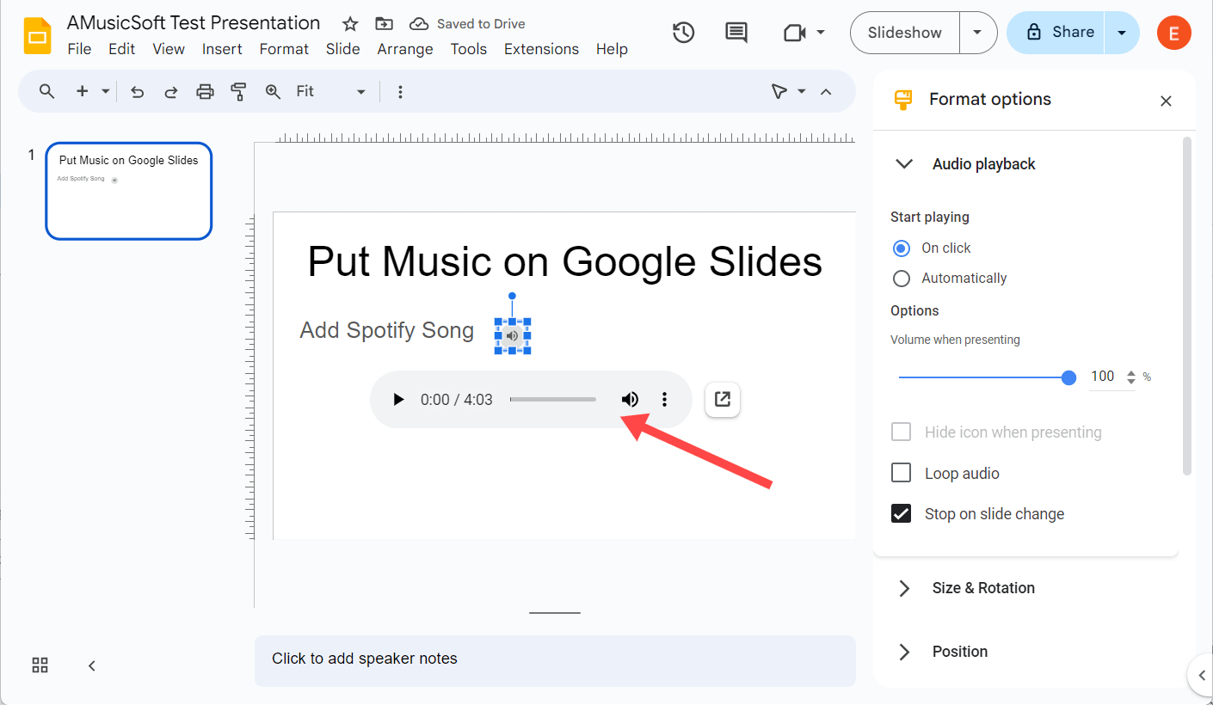Collapse the Audio playback section
This screenshot has height=705, width=1213.
tap(904, 164)
